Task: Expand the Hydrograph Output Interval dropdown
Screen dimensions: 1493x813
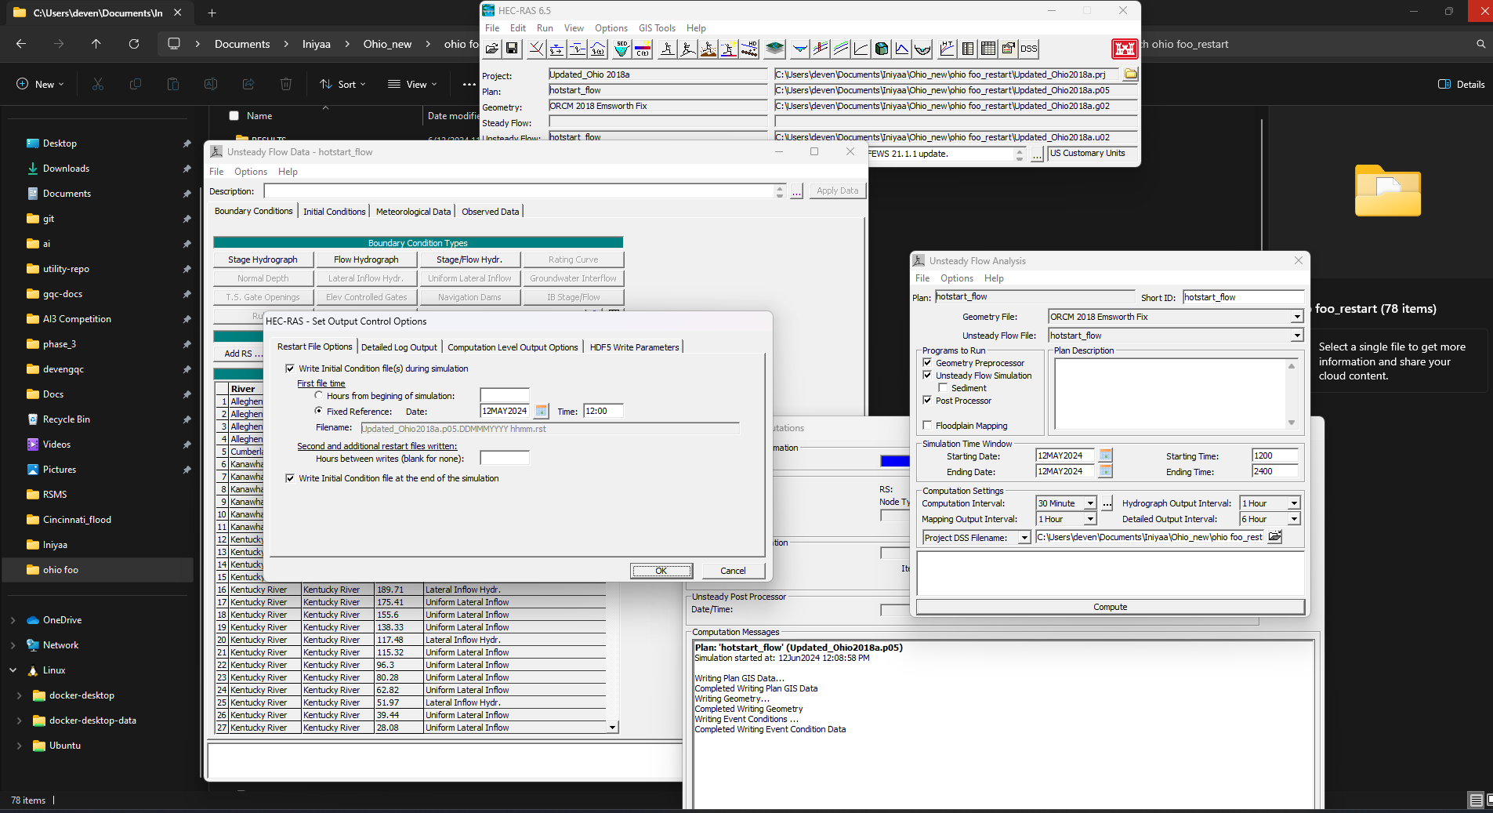Action: pyautogui.click(x=1294, y=503)
